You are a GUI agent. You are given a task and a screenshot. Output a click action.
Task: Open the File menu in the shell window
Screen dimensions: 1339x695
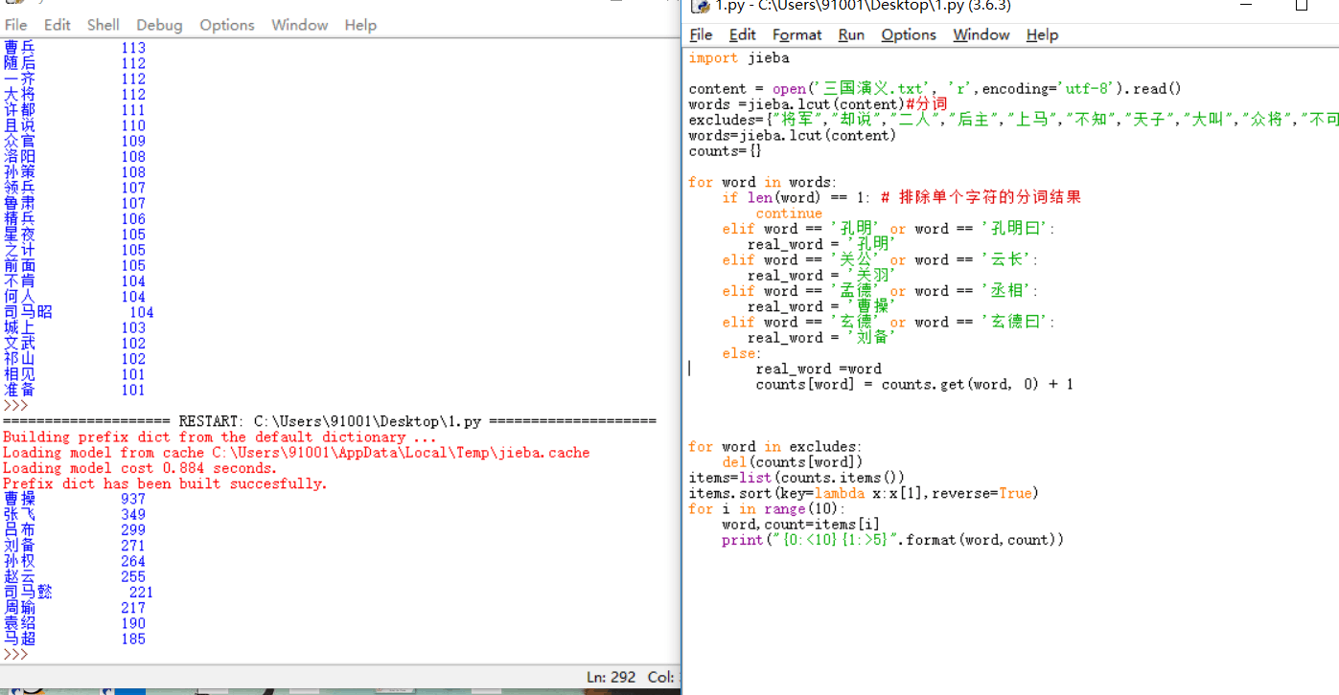[16, 25]
